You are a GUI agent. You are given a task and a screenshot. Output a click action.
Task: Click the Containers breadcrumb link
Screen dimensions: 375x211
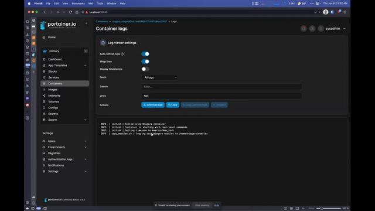pos(102,22)
